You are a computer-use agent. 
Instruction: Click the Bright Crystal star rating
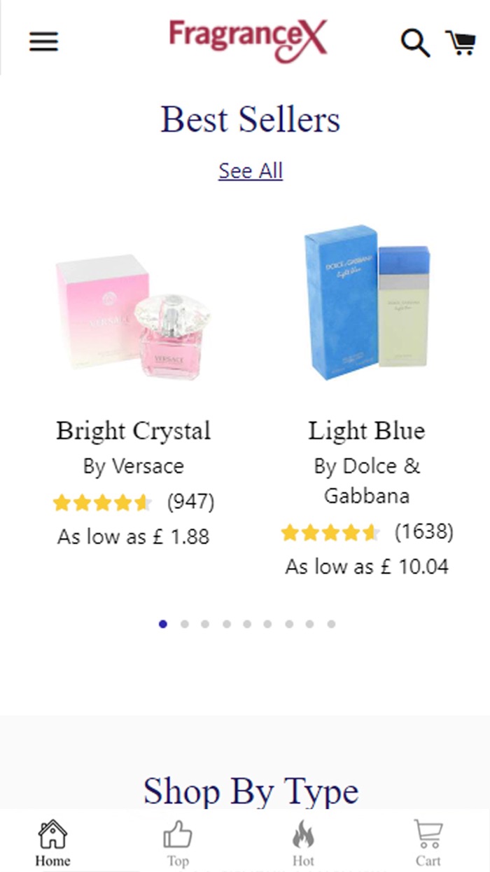(x=101, y=503)
